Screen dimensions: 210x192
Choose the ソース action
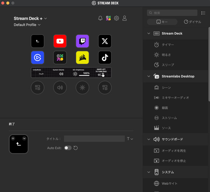[175, 128]
